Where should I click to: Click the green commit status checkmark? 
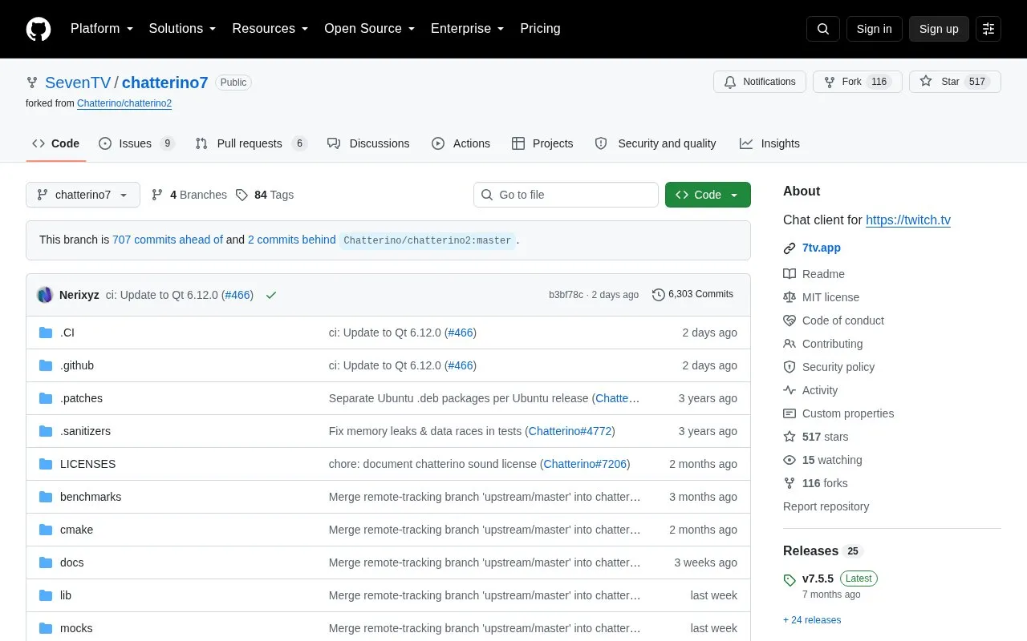271,295
